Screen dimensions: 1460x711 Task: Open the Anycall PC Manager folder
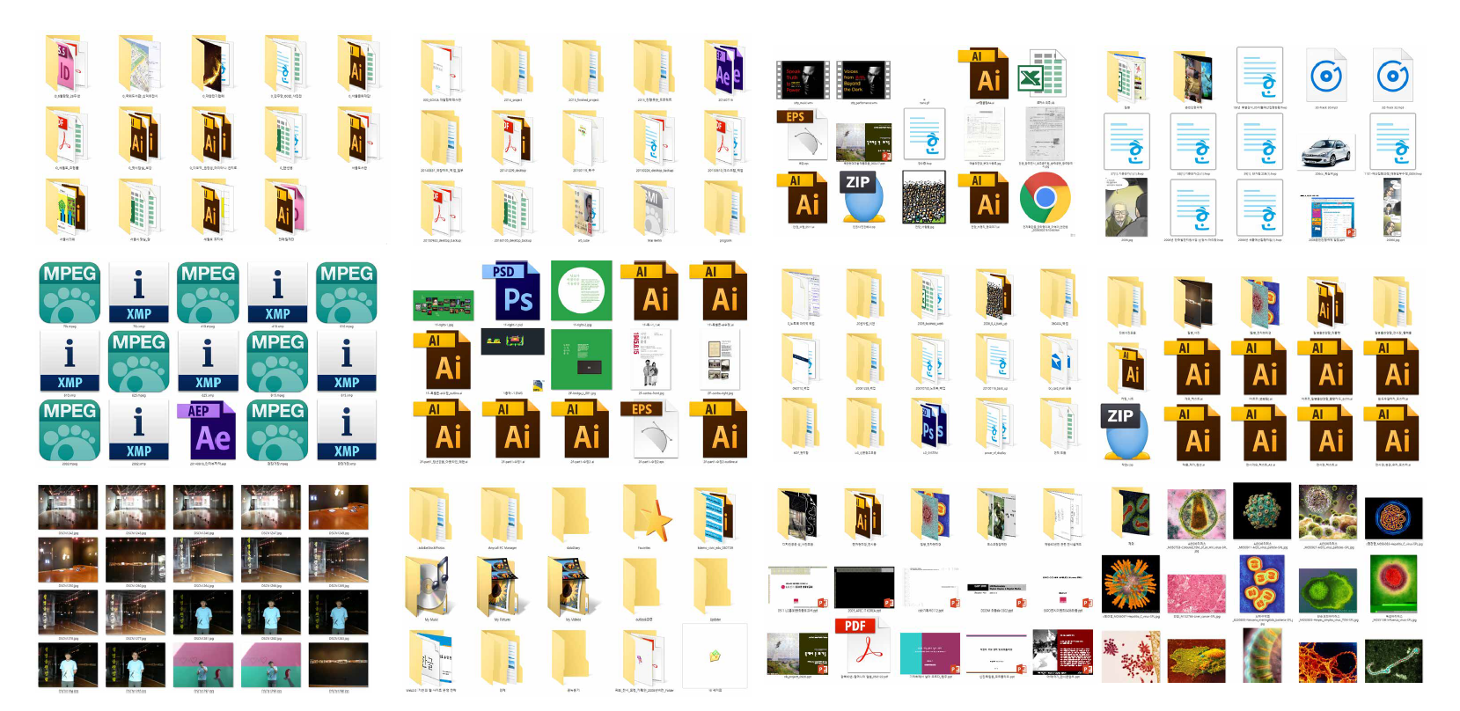tap(503, 515)
